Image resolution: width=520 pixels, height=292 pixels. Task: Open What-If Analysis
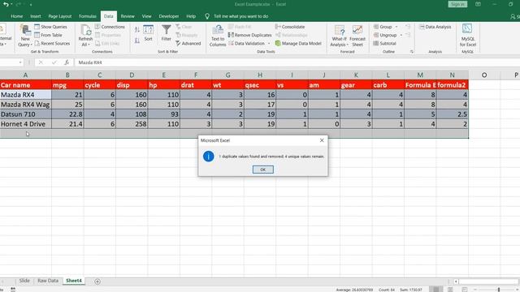[x=339, y=36]
